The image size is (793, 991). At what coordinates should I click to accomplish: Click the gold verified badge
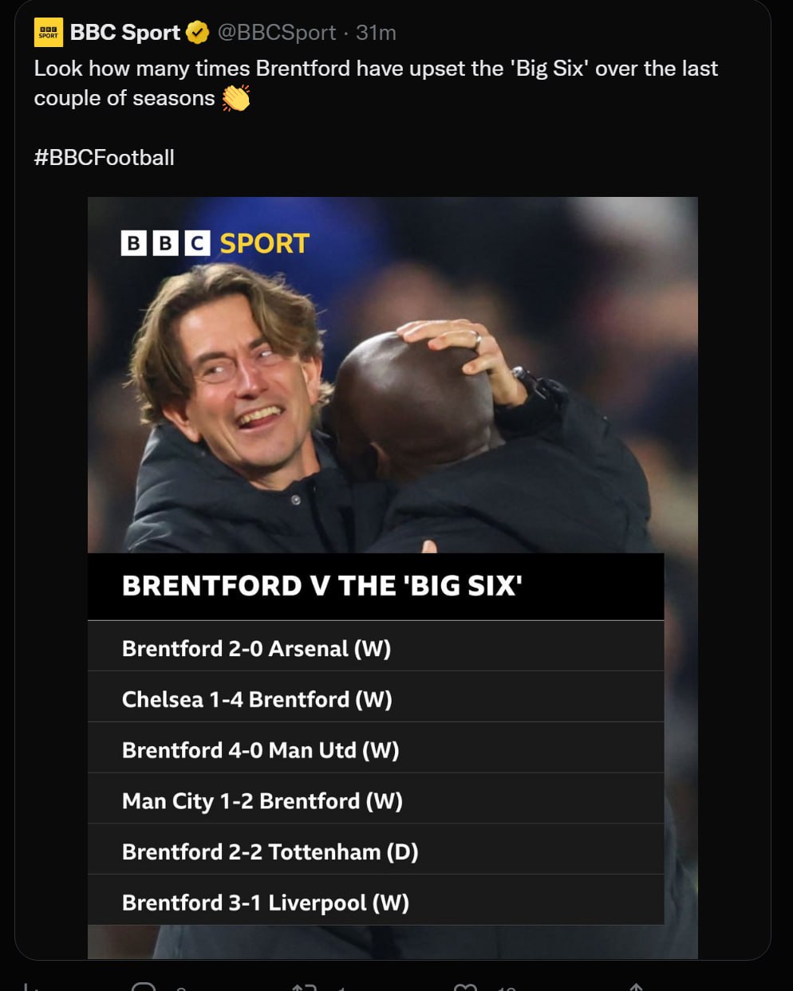pos(197,33)
